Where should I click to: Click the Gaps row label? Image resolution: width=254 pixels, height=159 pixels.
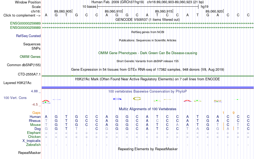click(x=36, y=113)
